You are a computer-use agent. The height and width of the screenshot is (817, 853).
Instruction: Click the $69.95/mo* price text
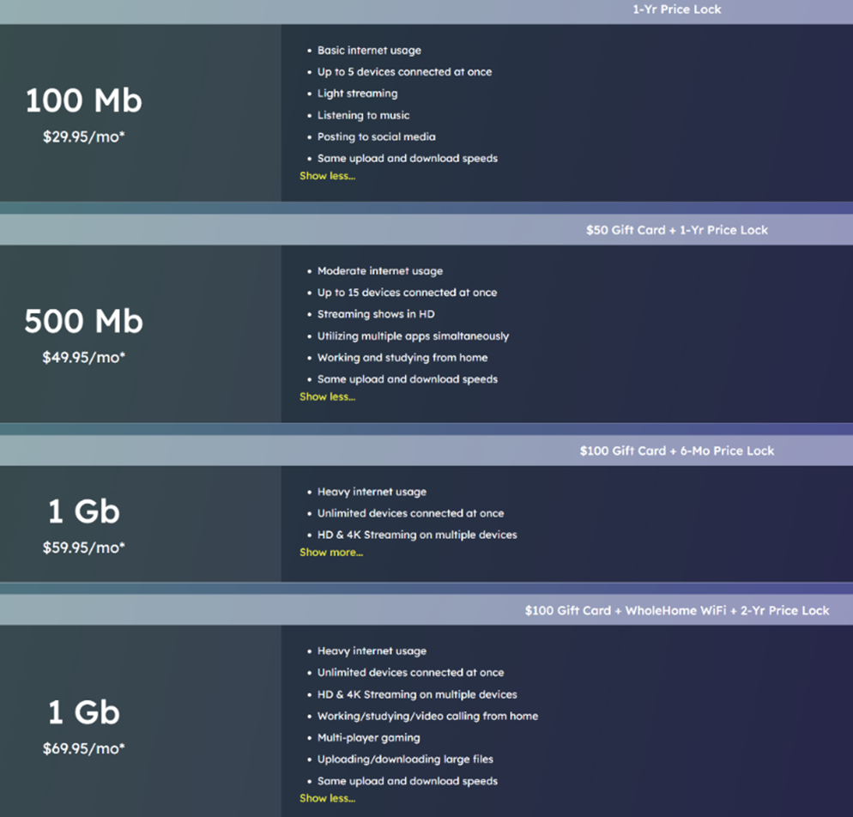click(x=84, y=748)
